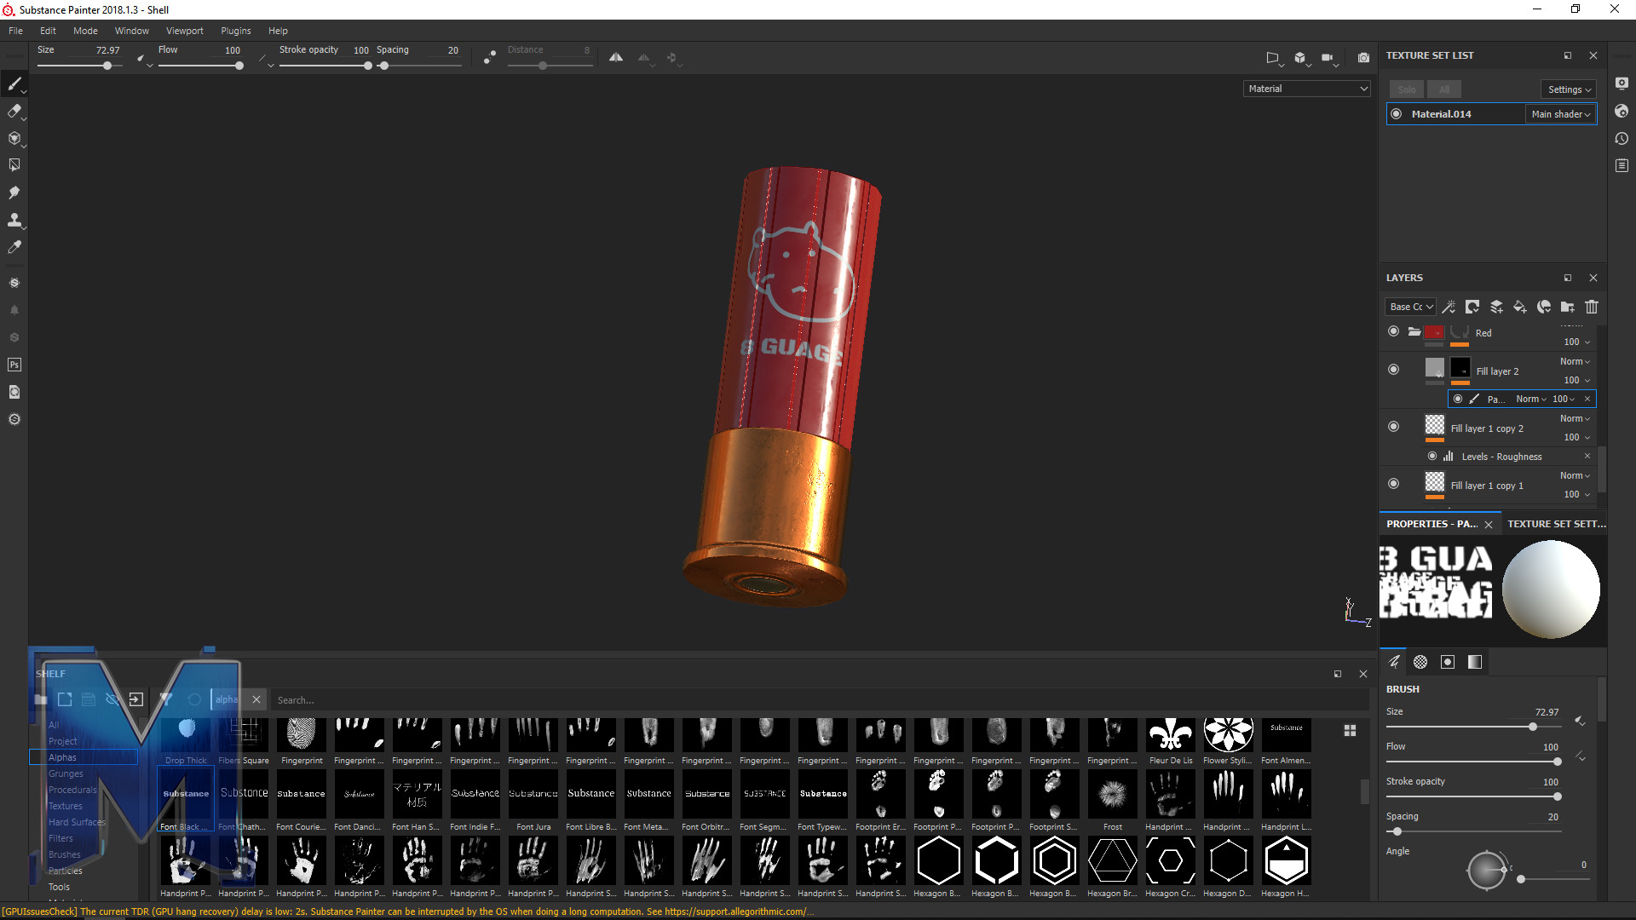The width and height of the screenshot is (1636, 920).
Task: Select the Smudge tool
Action: pos(14,193)
